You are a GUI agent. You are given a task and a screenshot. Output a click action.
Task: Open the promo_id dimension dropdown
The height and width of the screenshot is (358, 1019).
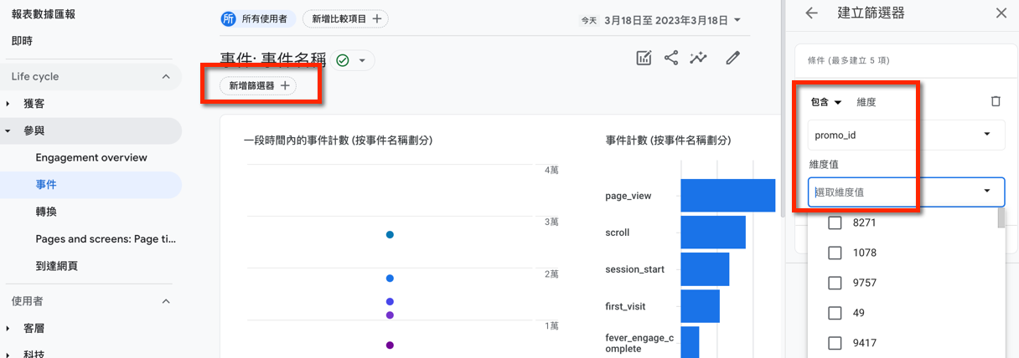(906, 135)
